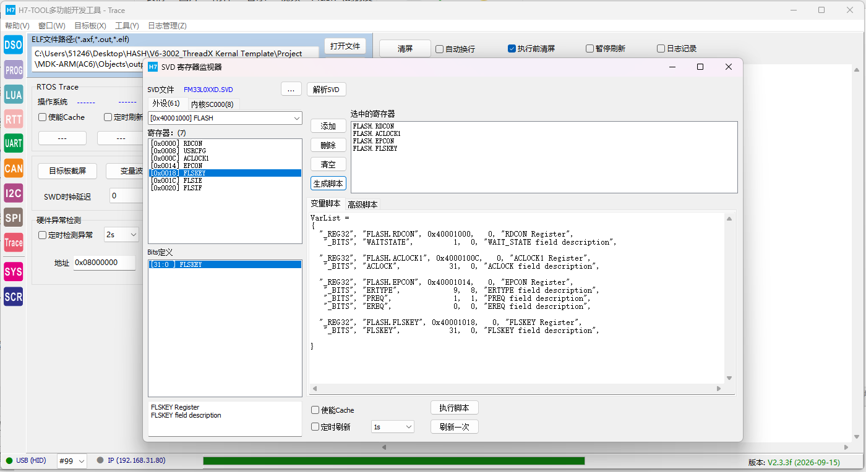Screen dimensions: 866x472
Task: Open the 1s refresh interval dropdown
Action: (392, 427)
